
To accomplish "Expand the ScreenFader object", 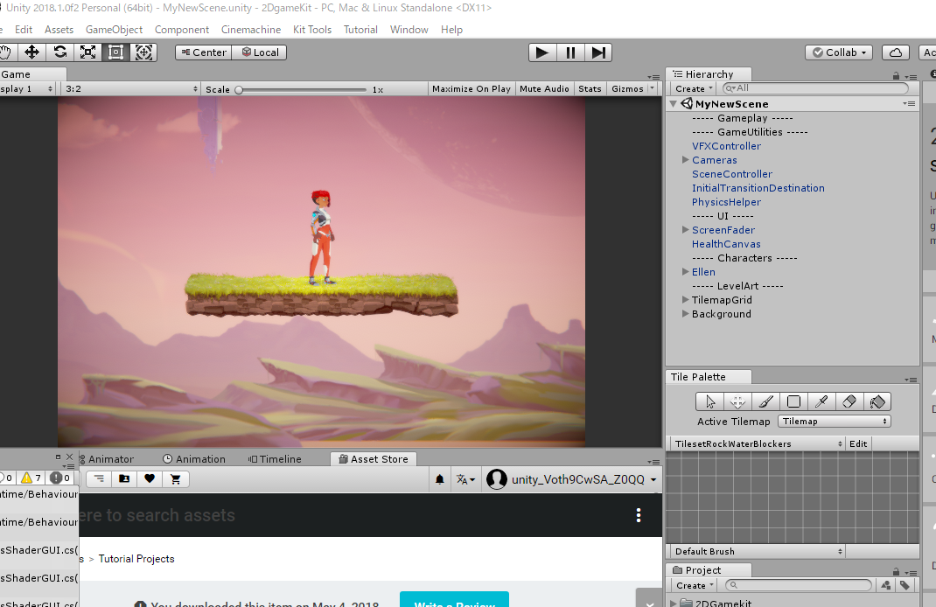I will coord(685,230).
